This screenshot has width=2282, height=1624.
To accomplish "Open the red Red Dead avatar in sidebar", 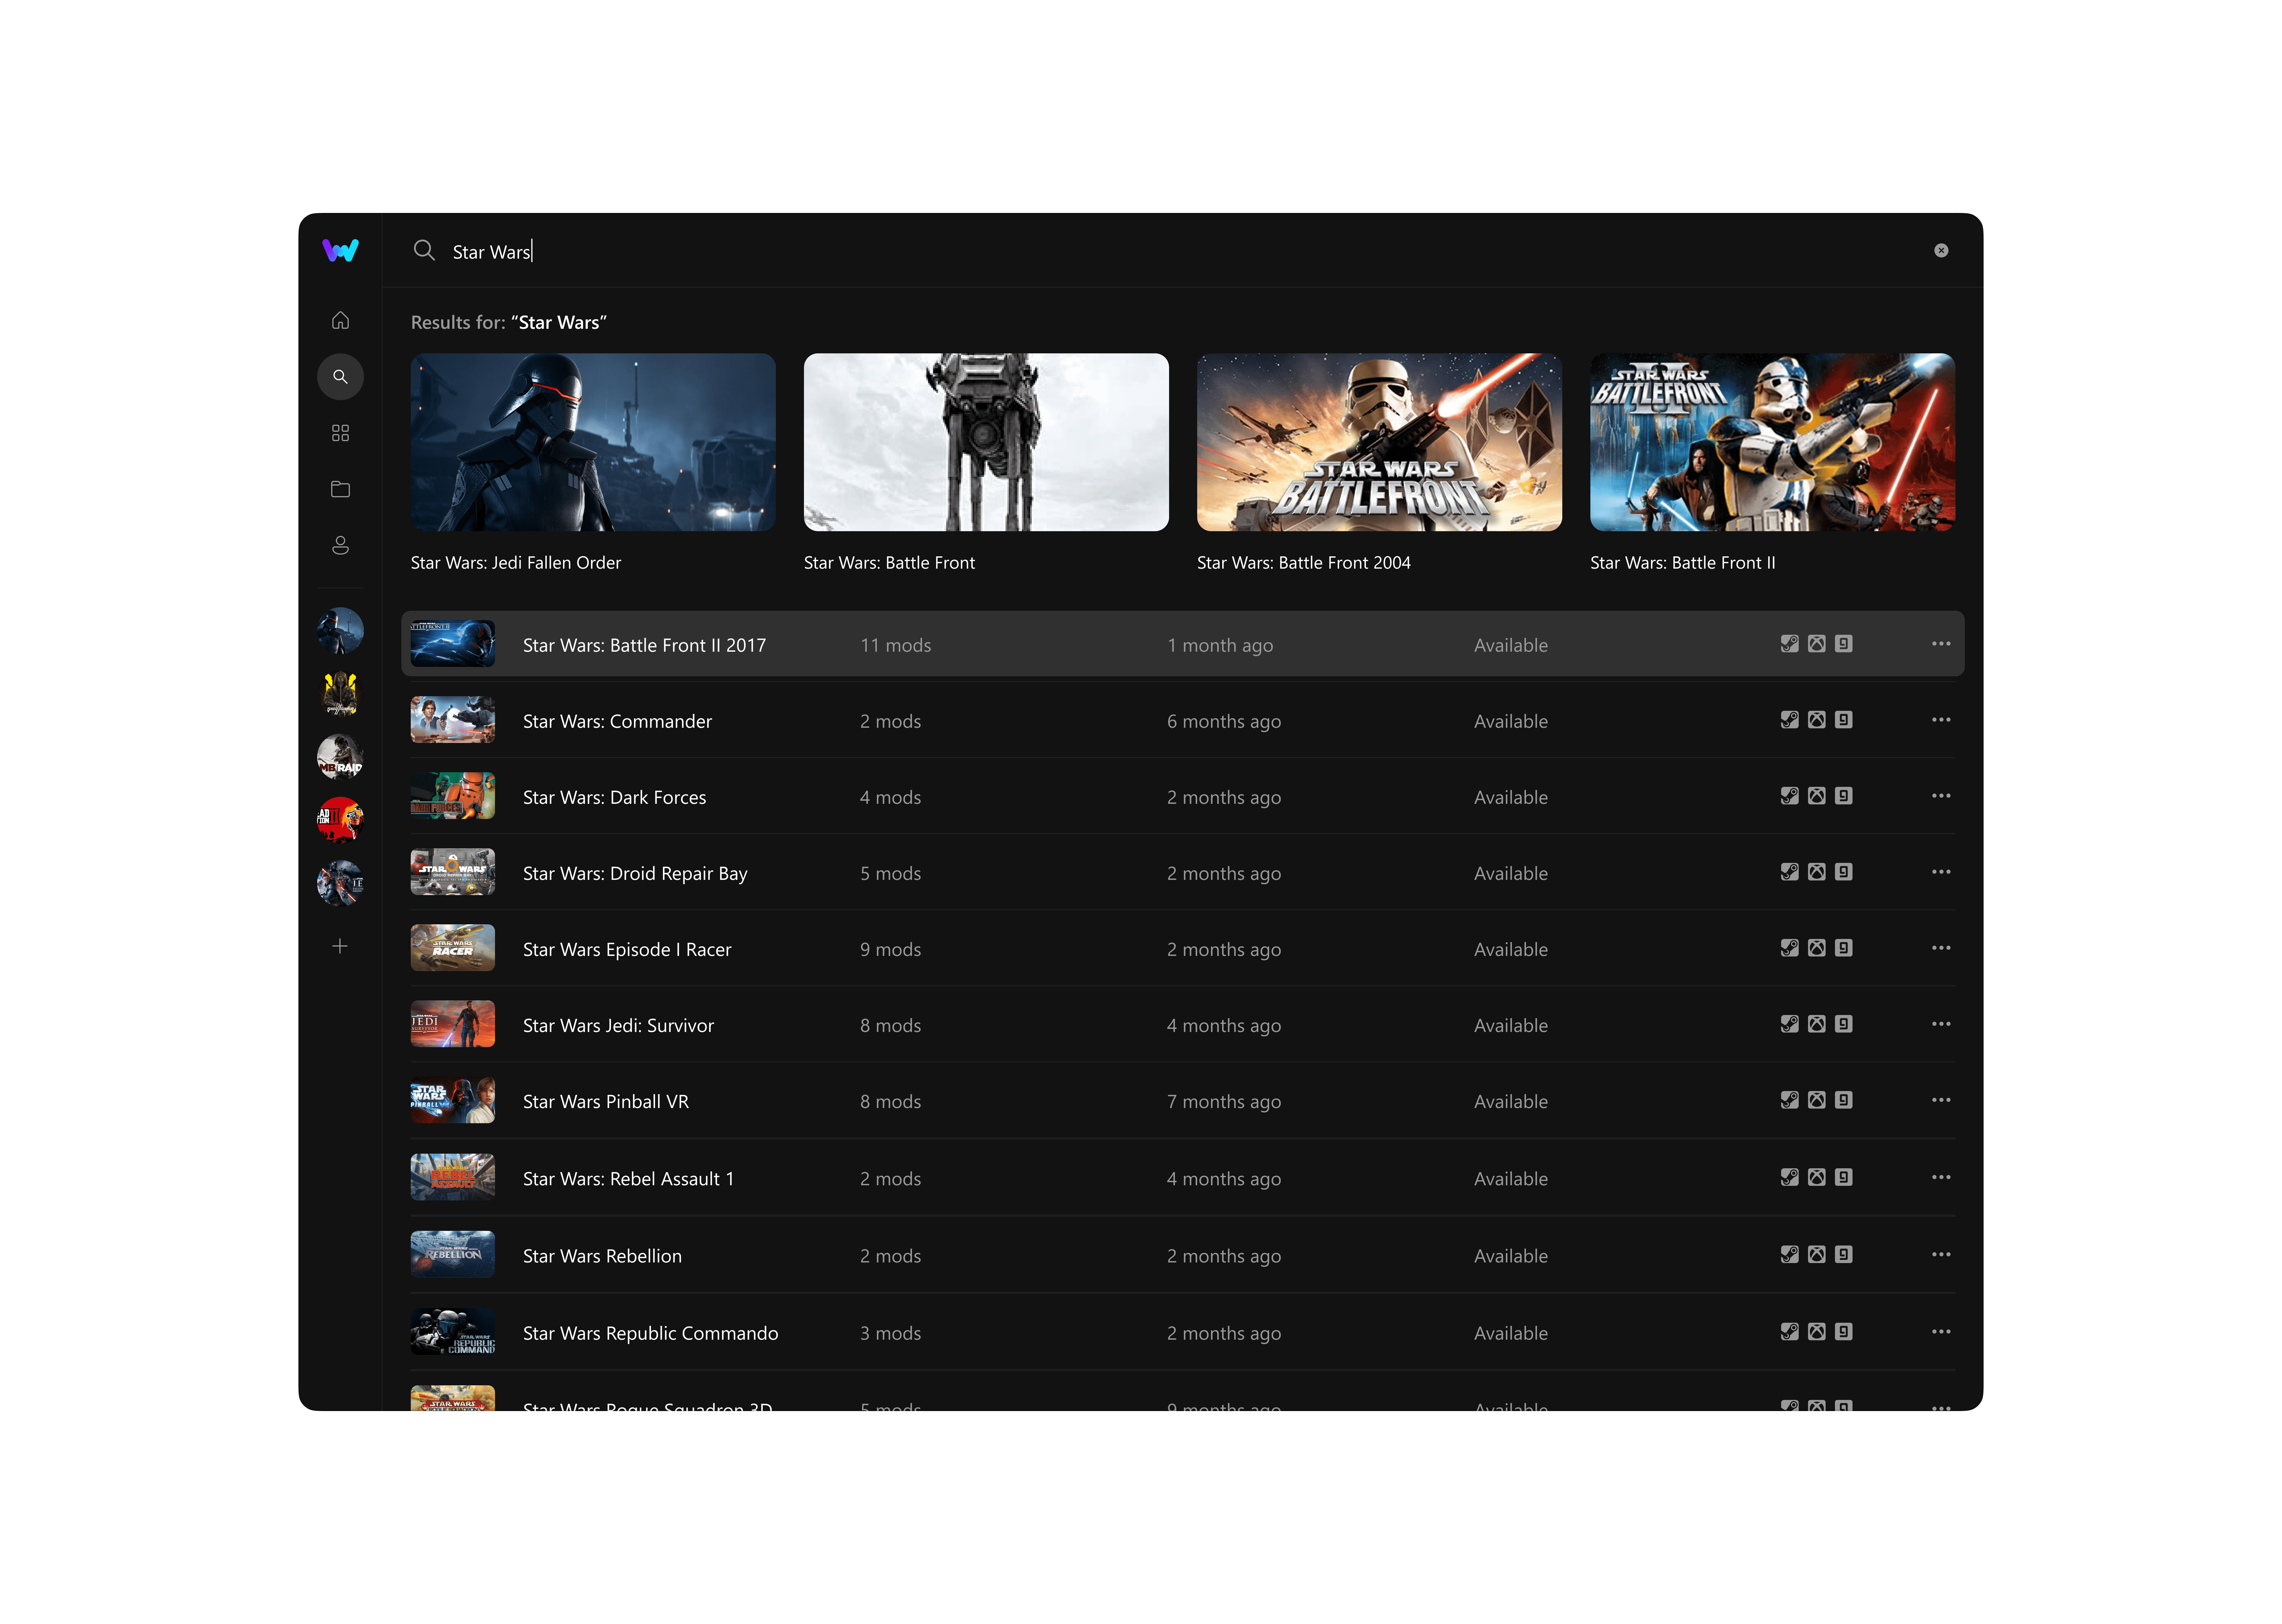I will pos(340,820).
